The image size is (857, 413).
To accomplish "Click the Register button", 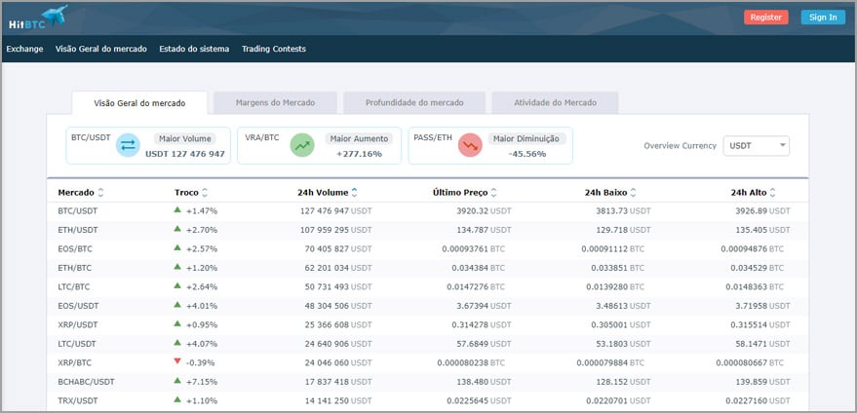I will [x=765, y=17].
